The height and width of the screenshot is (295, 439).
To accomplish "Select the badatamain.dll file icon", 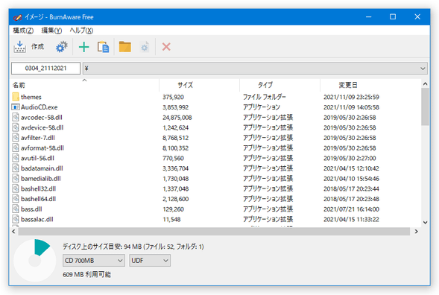I will click(x=16, y=168).
